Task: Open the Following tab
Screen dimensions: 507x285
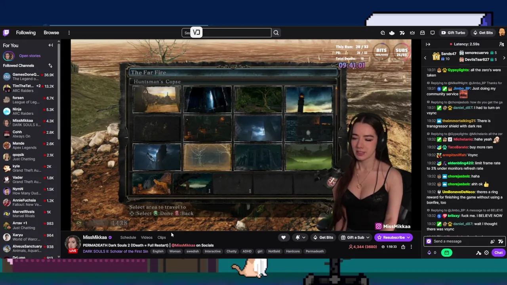Action: 26,33
